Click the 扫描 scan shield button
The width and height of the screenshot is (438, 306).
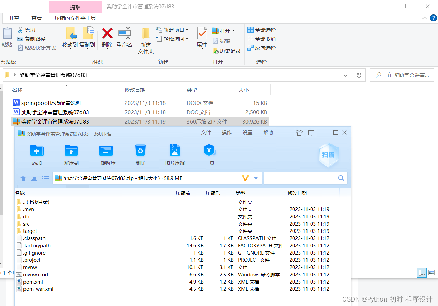click(328, 155)
